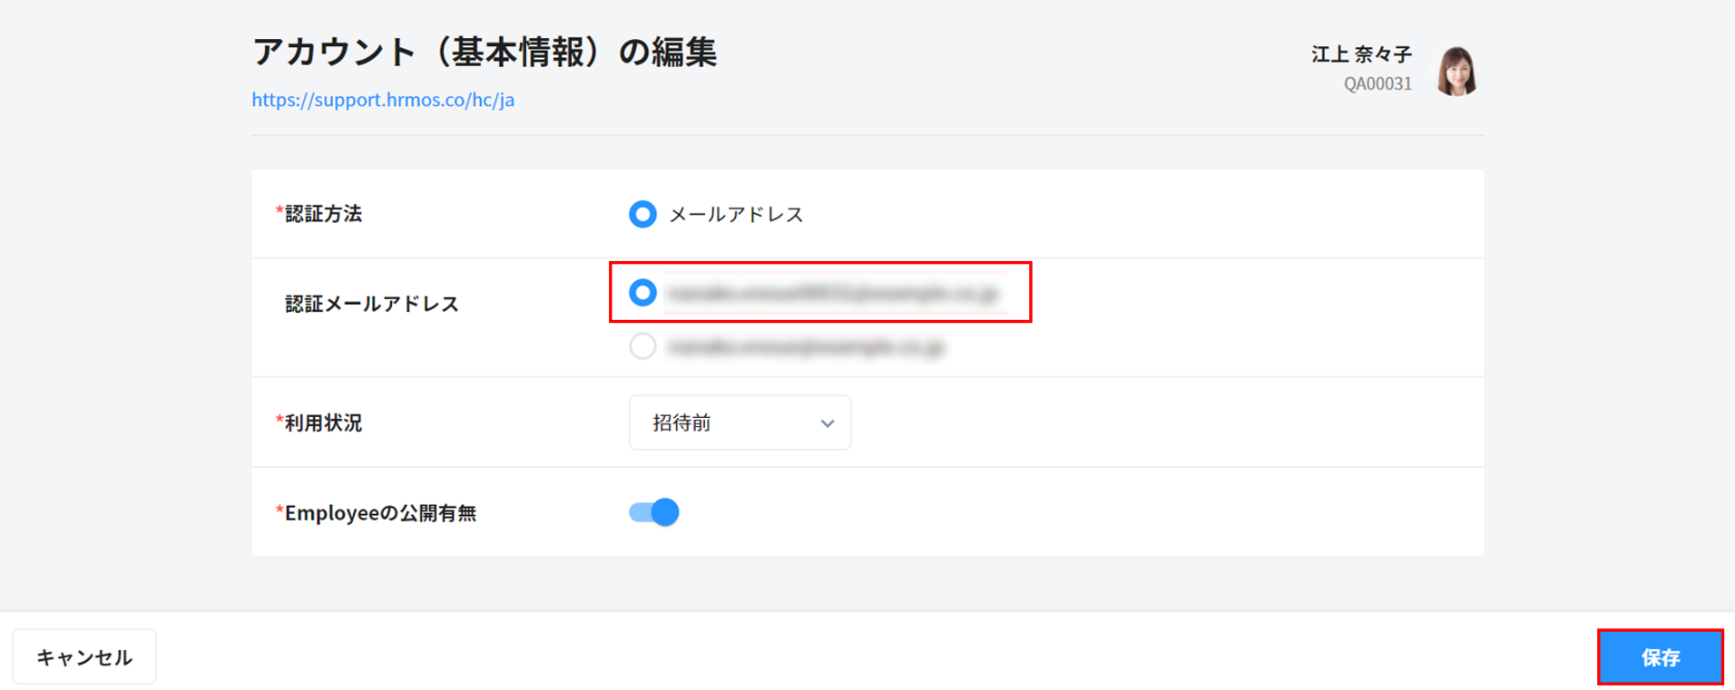Select the unselected second email radio button
This screenshot has height=690, width=1735.
click(642, 346)
